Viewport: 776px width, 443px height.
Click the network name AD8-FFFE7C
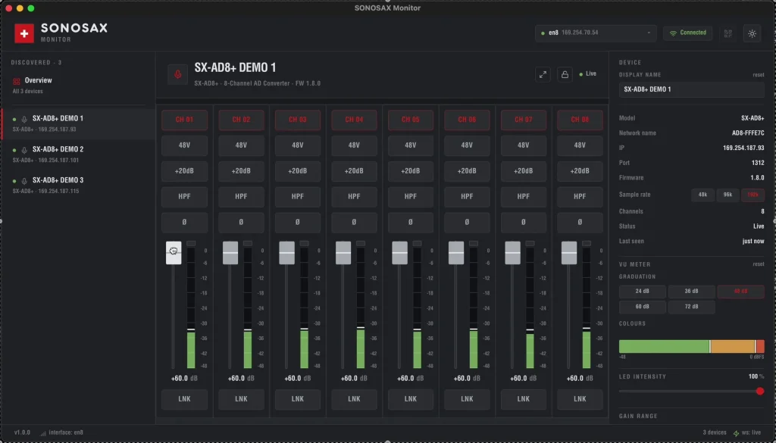tap(748, 133)
